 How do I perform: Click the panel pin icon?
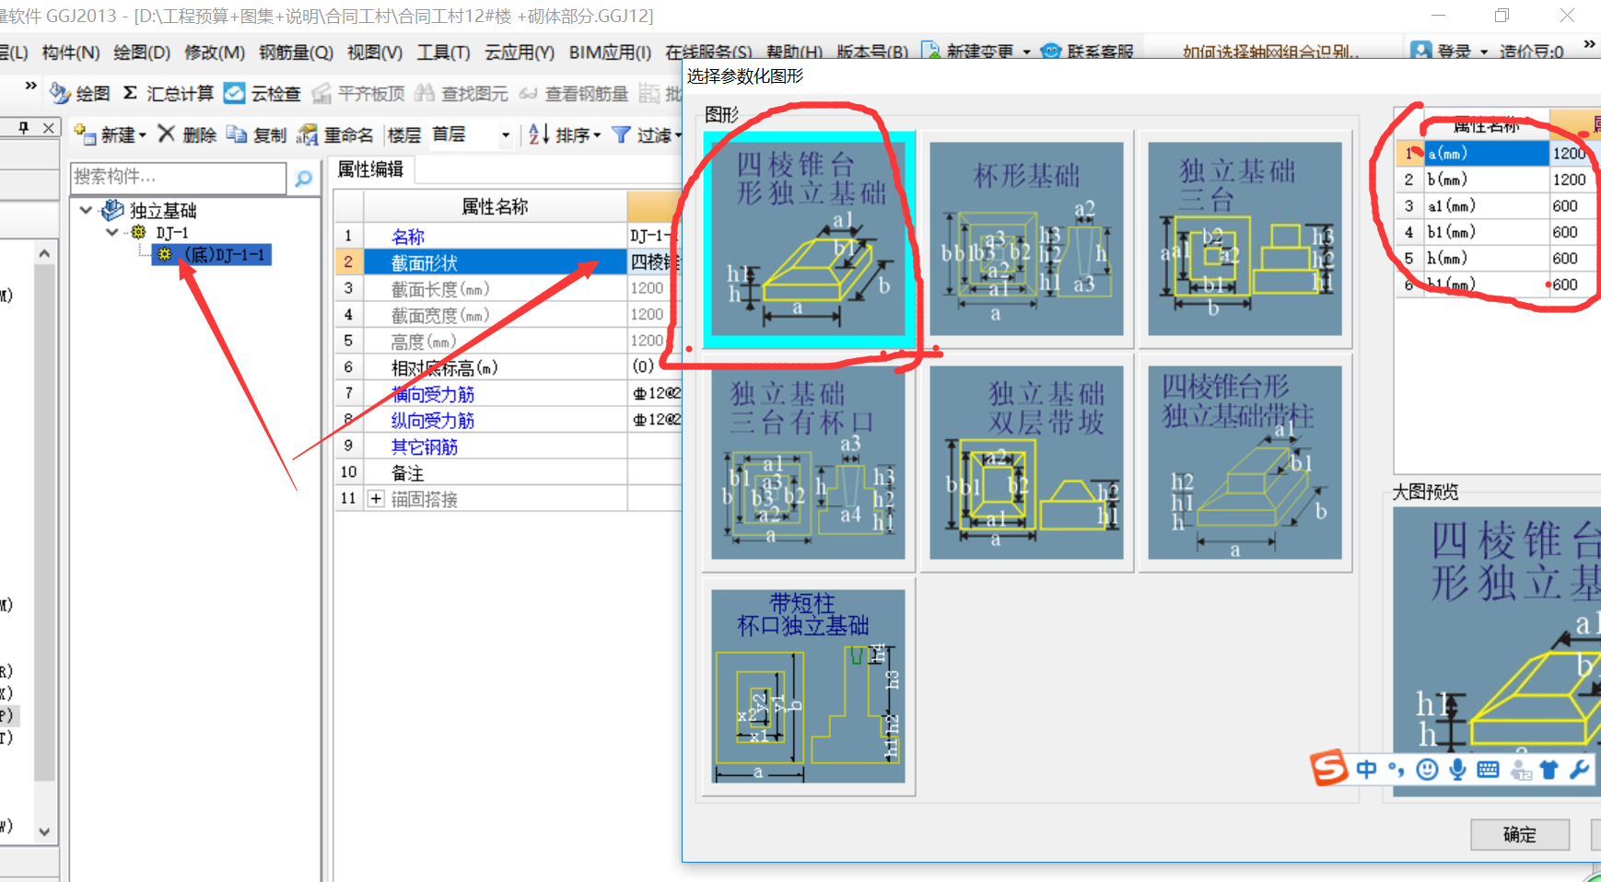(x=24, y=128)
